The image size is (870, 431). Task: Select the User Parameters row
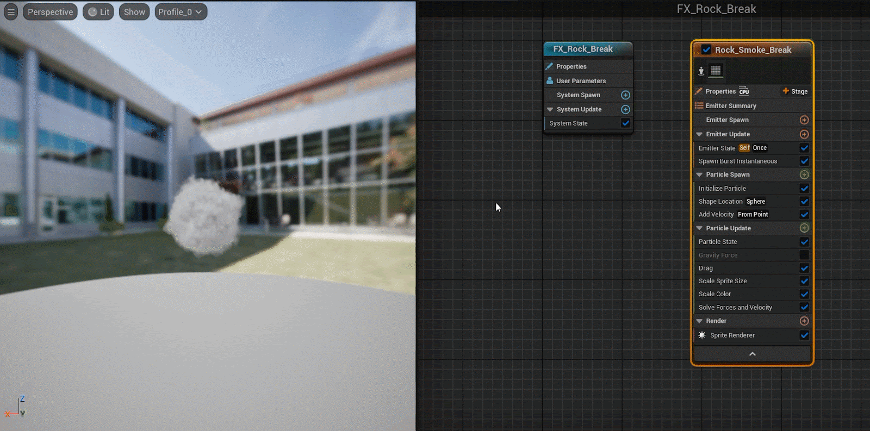(588, 80)
